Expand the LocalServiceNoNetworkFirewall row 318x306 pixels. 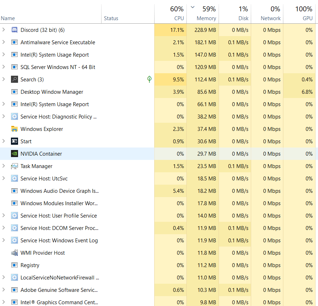coord(4,277)
